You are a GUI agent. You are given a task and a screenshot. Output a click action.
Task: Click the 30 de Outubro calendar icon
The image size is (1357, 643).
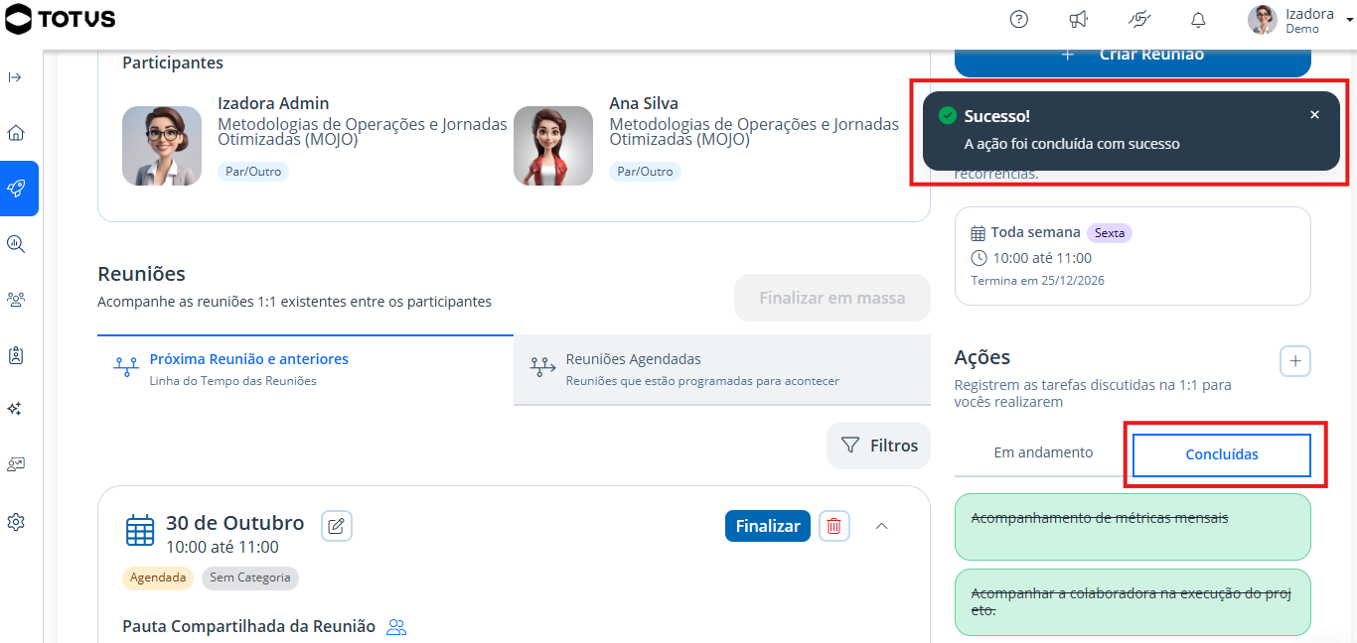click(x=140, y=530)
